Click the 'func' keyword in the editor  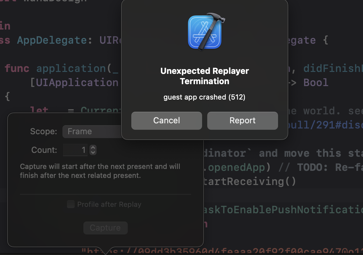[x=17, y=69]
